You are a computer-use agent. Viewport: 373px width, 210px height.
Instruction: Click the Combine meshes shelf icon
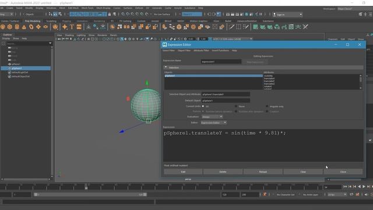tap(112, 27)
